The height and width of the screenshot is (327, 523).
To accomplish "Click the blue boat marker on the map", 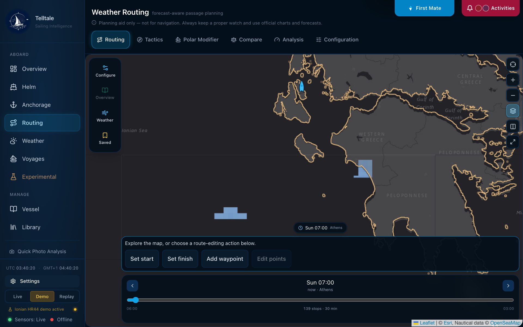I will pos(302,87).
